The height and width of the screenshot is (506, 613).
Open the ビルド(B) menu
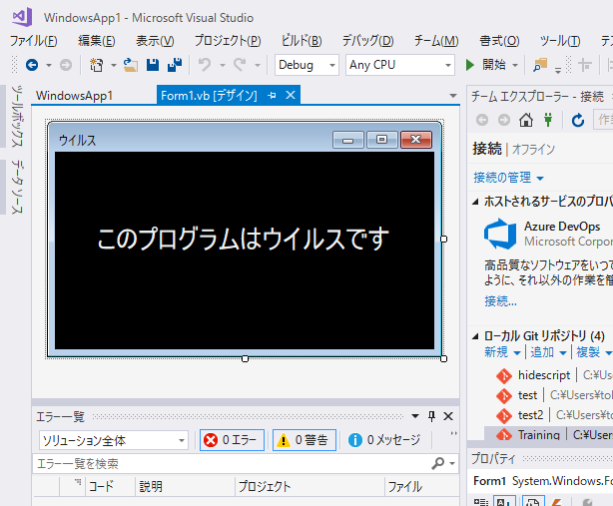pyautogui.click(x=302, y=41)
